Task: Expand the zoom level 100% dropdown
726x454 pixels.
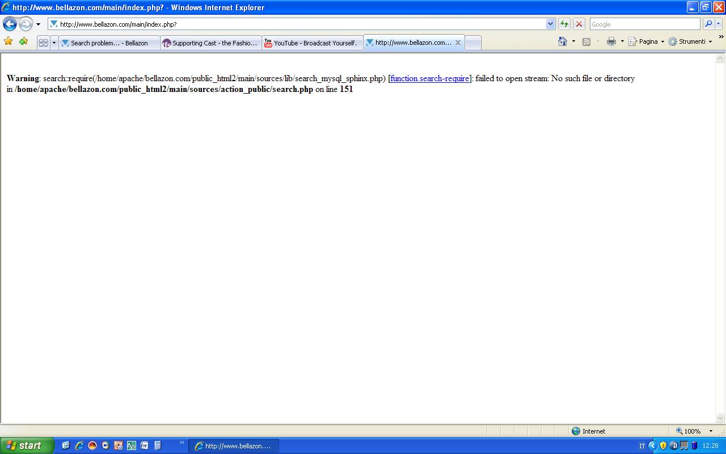Action: (711, 431)
